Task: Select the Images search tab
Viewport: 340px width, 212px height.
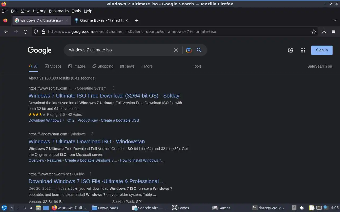Action: point(77,66)
